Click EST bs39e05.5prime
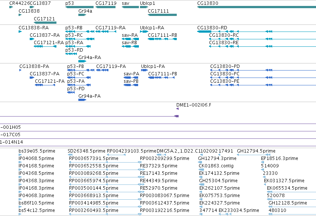316x216 pixels. pos(37,151)
